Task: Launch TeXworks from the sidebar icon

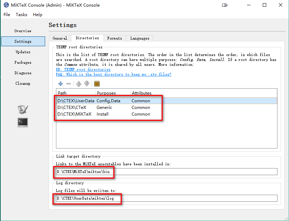Action: pyautogui.click(x=23, y=109)
